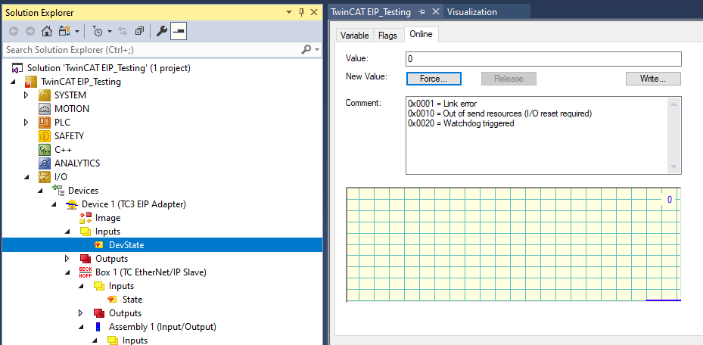Click the SAFETY node icon
The image size is (703, 345).
point(45,136)
